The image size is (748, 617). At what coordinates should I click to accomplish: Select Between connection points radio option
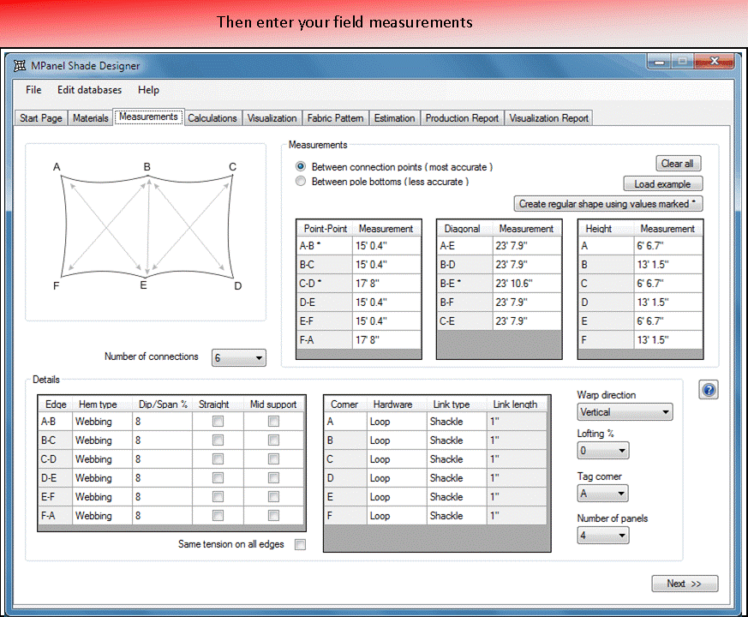(x=301, y=166)
